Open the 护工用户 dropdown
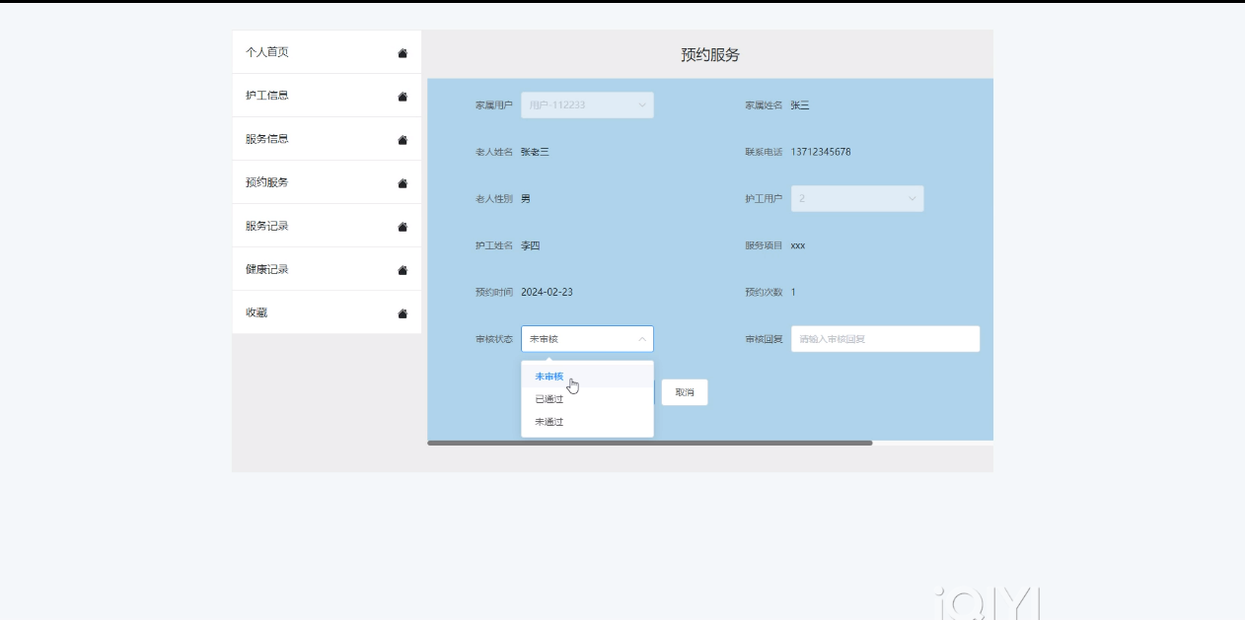 click(x=857, y=198)
